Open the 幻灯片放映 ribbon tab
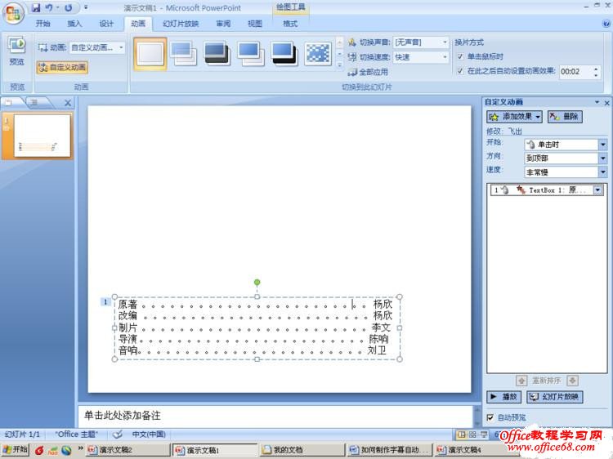The width and height of the screenshot is (613, 459). [x=181, y=24]
